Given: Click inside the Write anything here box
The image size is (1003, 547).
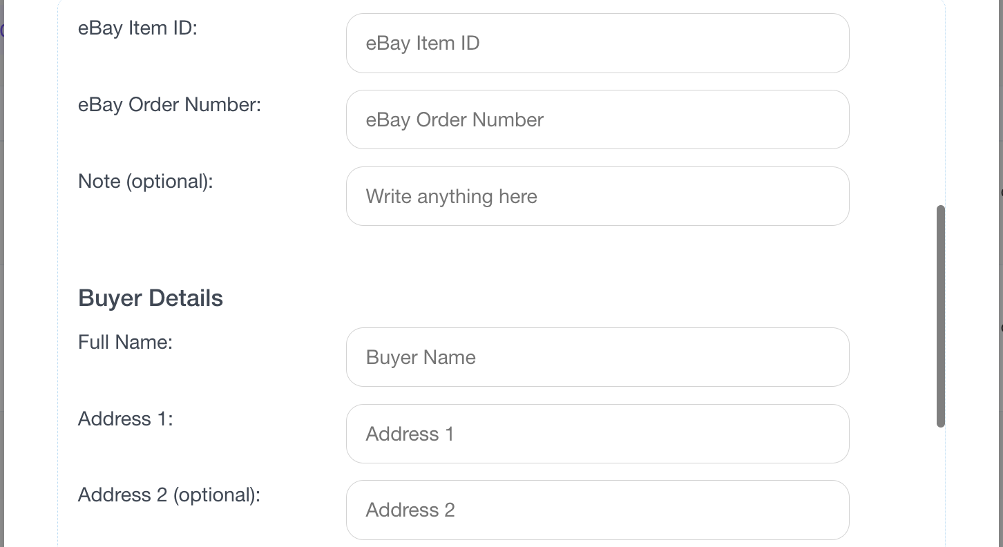Looking at the screenshot, I should tap(598, 196).
